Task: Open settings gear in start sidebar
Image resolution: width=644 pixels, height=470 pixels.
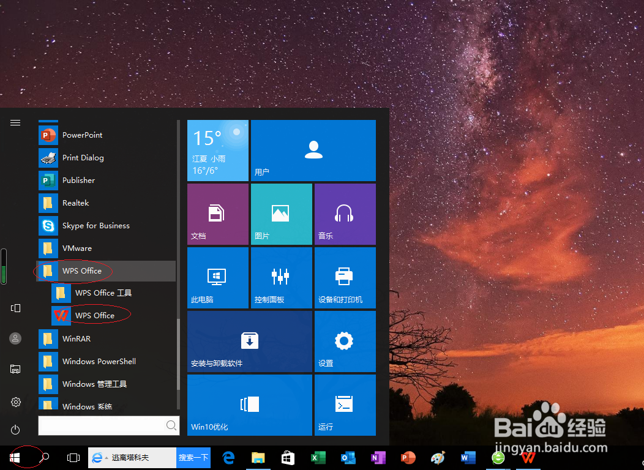Action: 15,402
